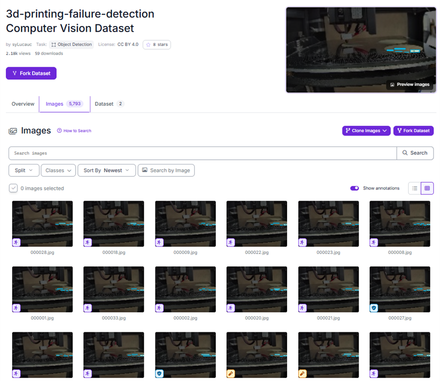Select the Images 5,793 tab

coord(65,104)
